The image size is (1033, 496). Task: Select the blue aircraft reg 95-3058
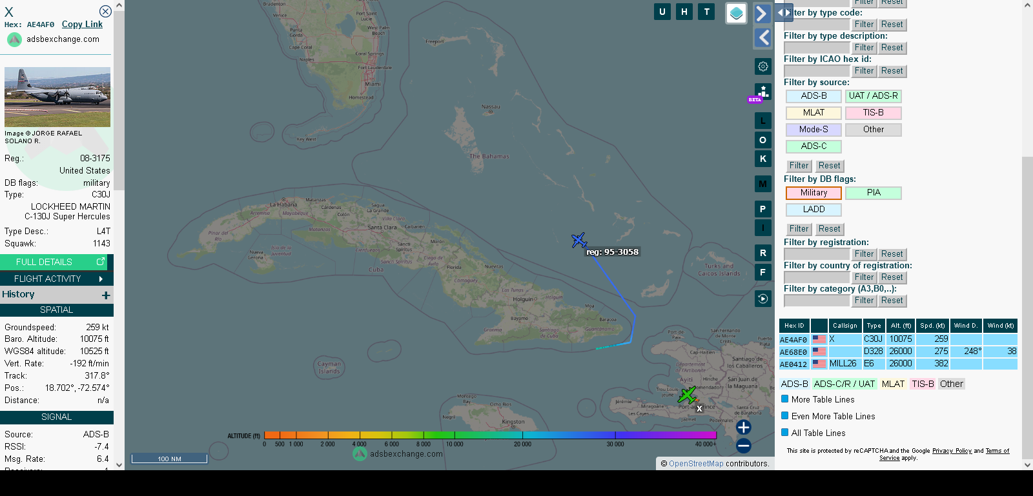(579, 241)
